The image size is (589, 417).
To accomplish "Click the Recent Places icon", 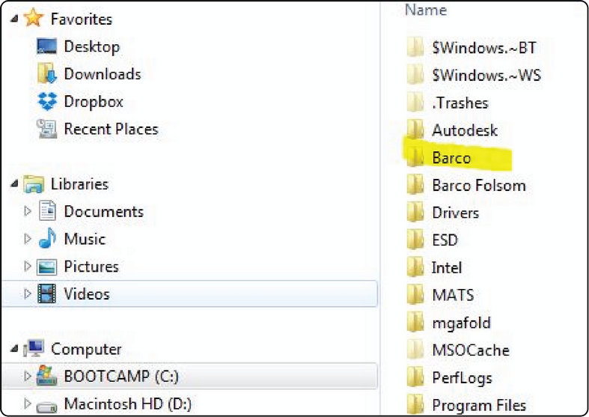I will pos(46,129).
